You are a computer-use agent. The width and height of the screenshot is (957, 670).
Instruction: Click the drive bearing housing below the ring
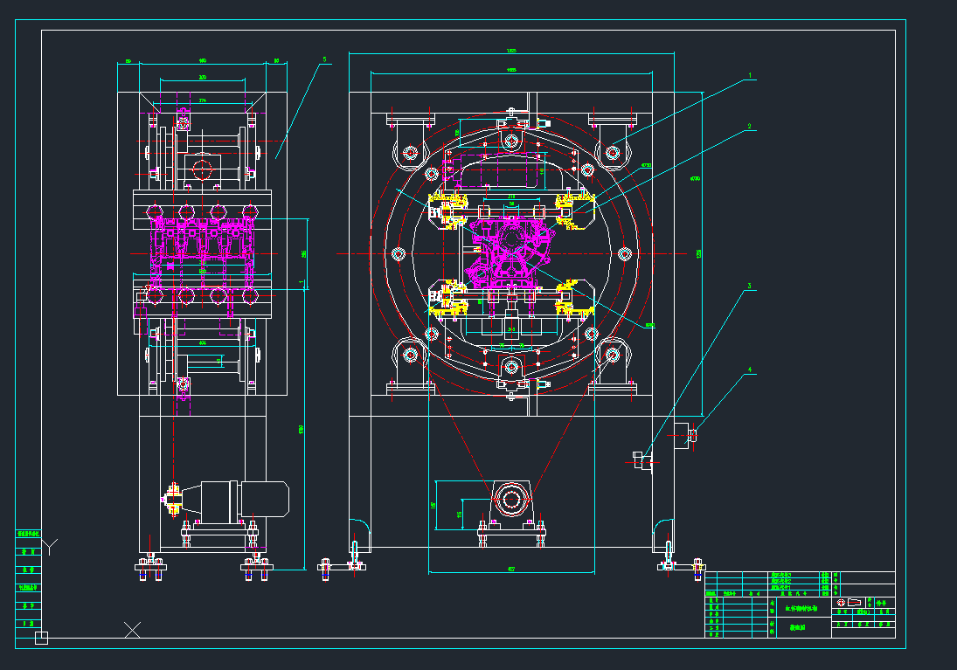coord(510,501)
